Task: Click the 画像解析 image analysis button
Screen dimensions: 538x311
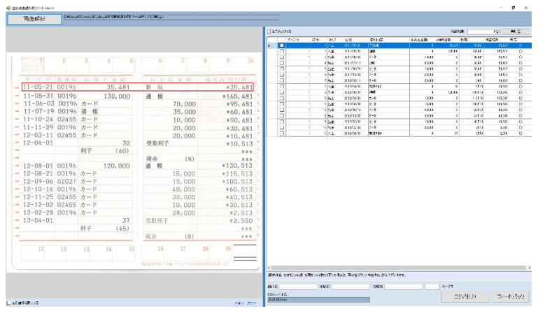Action: coord(34,19)
